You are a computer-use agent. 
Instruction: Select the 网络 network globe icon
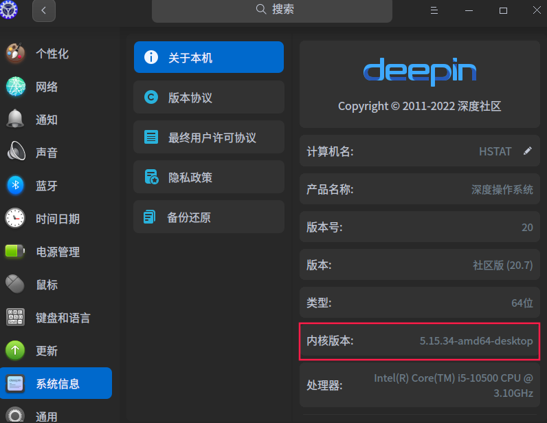16,86
